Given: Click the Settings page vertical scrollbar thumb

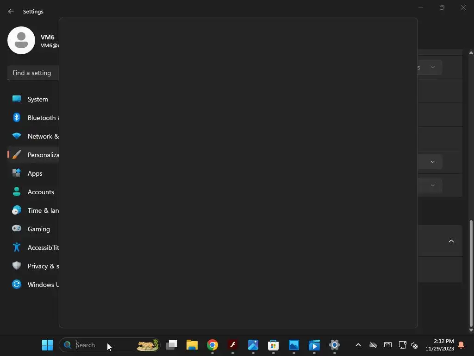Looking at the screenshot, I should [471, 273].
